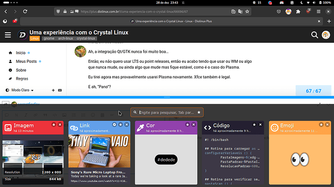Reload the current page

click(x=25, y=12)
